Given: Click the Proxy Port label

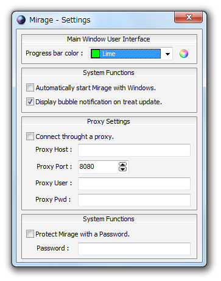Looking at the screenshot, I should 54,166.
